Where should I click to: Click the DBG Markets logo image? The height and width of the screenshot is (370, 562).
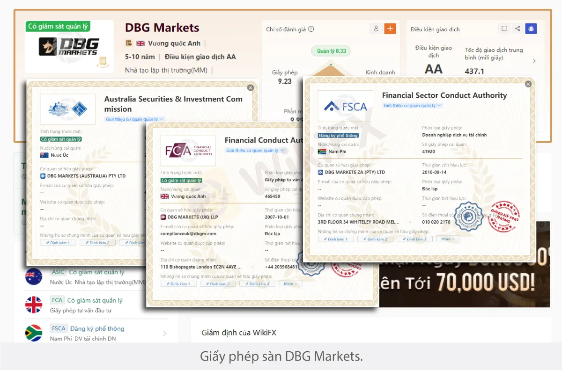click(69, 46)
